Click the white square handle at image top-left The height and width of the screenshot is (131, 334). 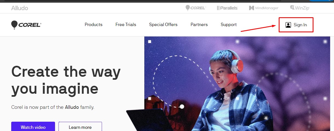pyautogui.click(x=149, y=42)
